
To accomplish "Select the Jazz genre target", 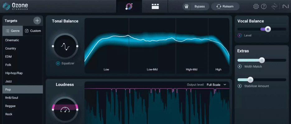I will 23,81.
